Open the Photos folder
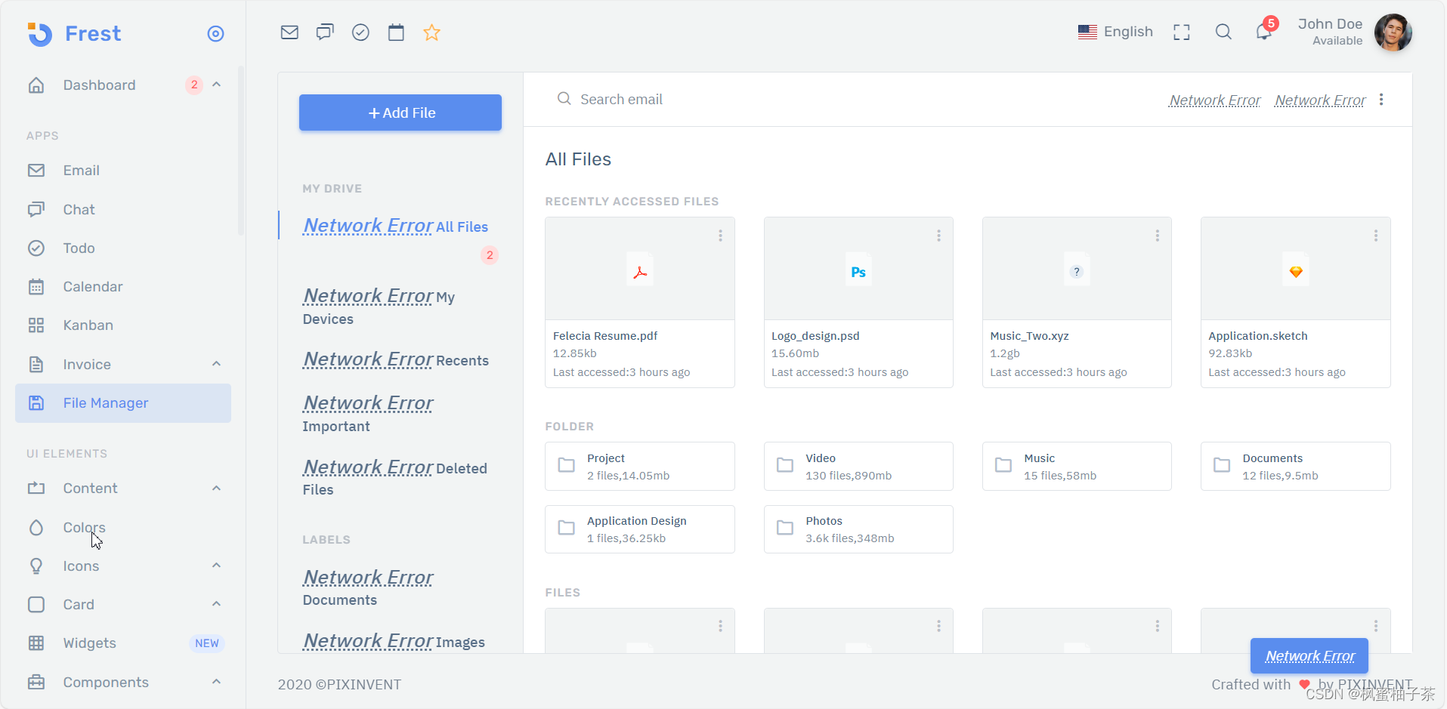 pos(858,529)
